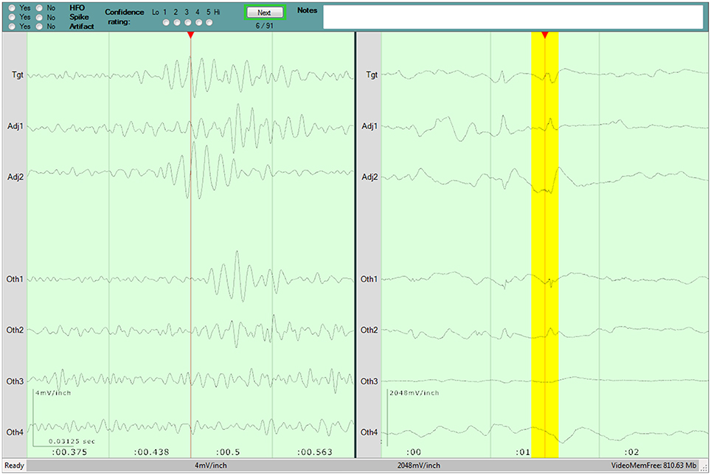
Task: Click the Oth4 channel label in left panel
Action: coord(15,432)
